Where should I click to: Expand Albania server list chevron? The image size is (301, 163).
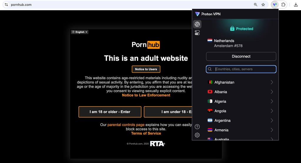[272, 92]
